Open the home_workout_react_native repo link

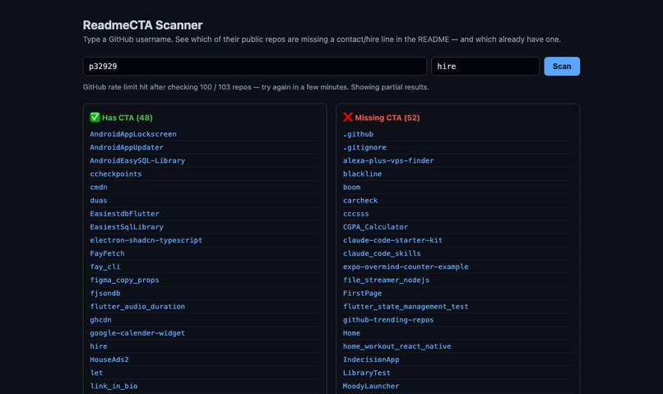point(397,346)
